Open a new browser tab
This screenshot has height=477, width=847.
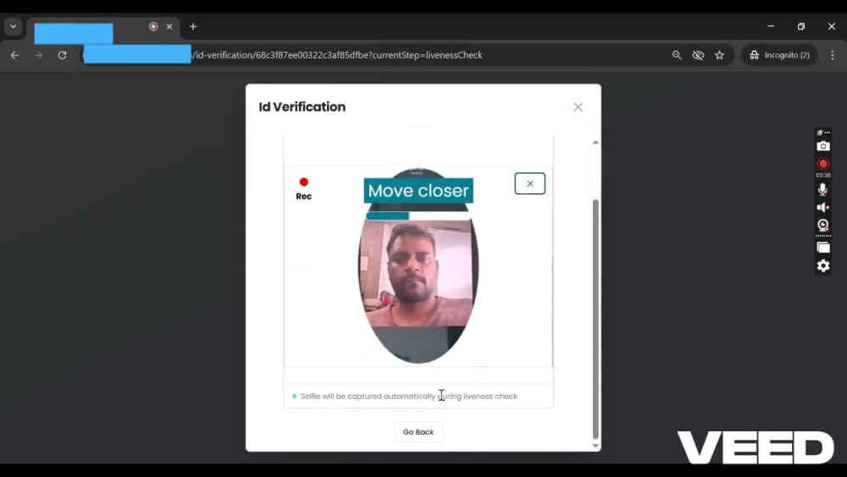(x=193, y=26)
